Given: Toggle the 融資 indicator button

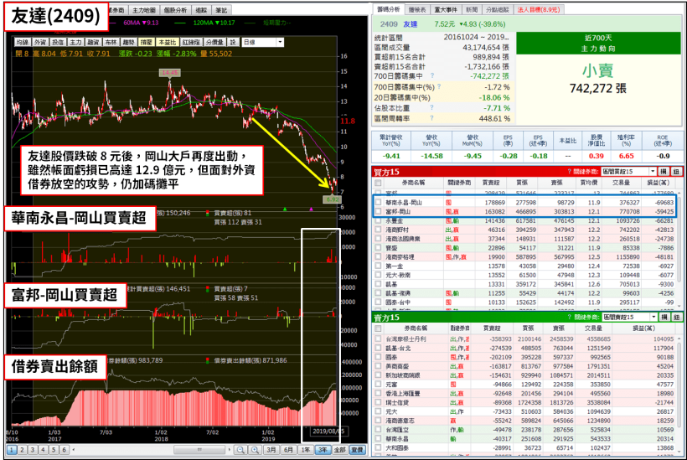Looking at the screenshot, I should 93,42.
